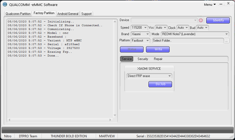The image size is (235, 140).
Task: Open the Android General tab
Action: click(x=68, y=14)
